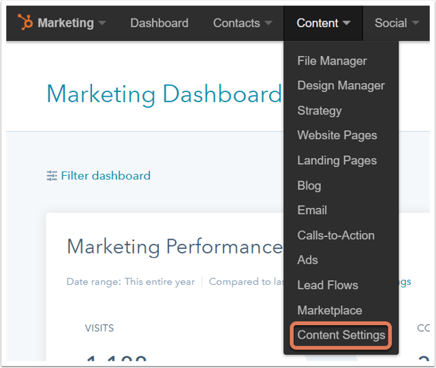
Task: Open the Dashboard nav item
Action: (159, 23)
